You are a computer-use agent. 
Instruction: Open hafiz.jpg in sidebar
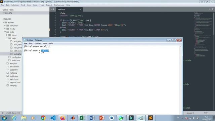tap(13, 73)
